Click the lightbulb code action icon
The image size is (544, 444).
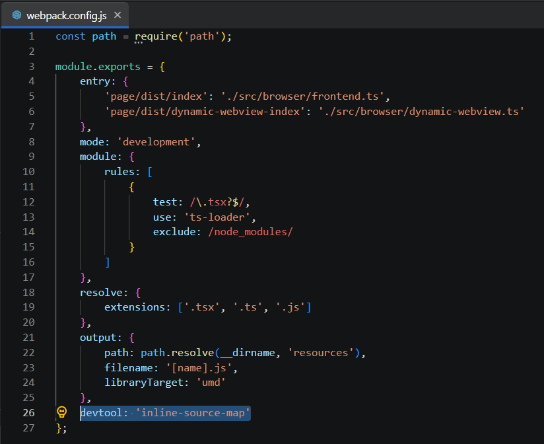(x=62, y=412)
